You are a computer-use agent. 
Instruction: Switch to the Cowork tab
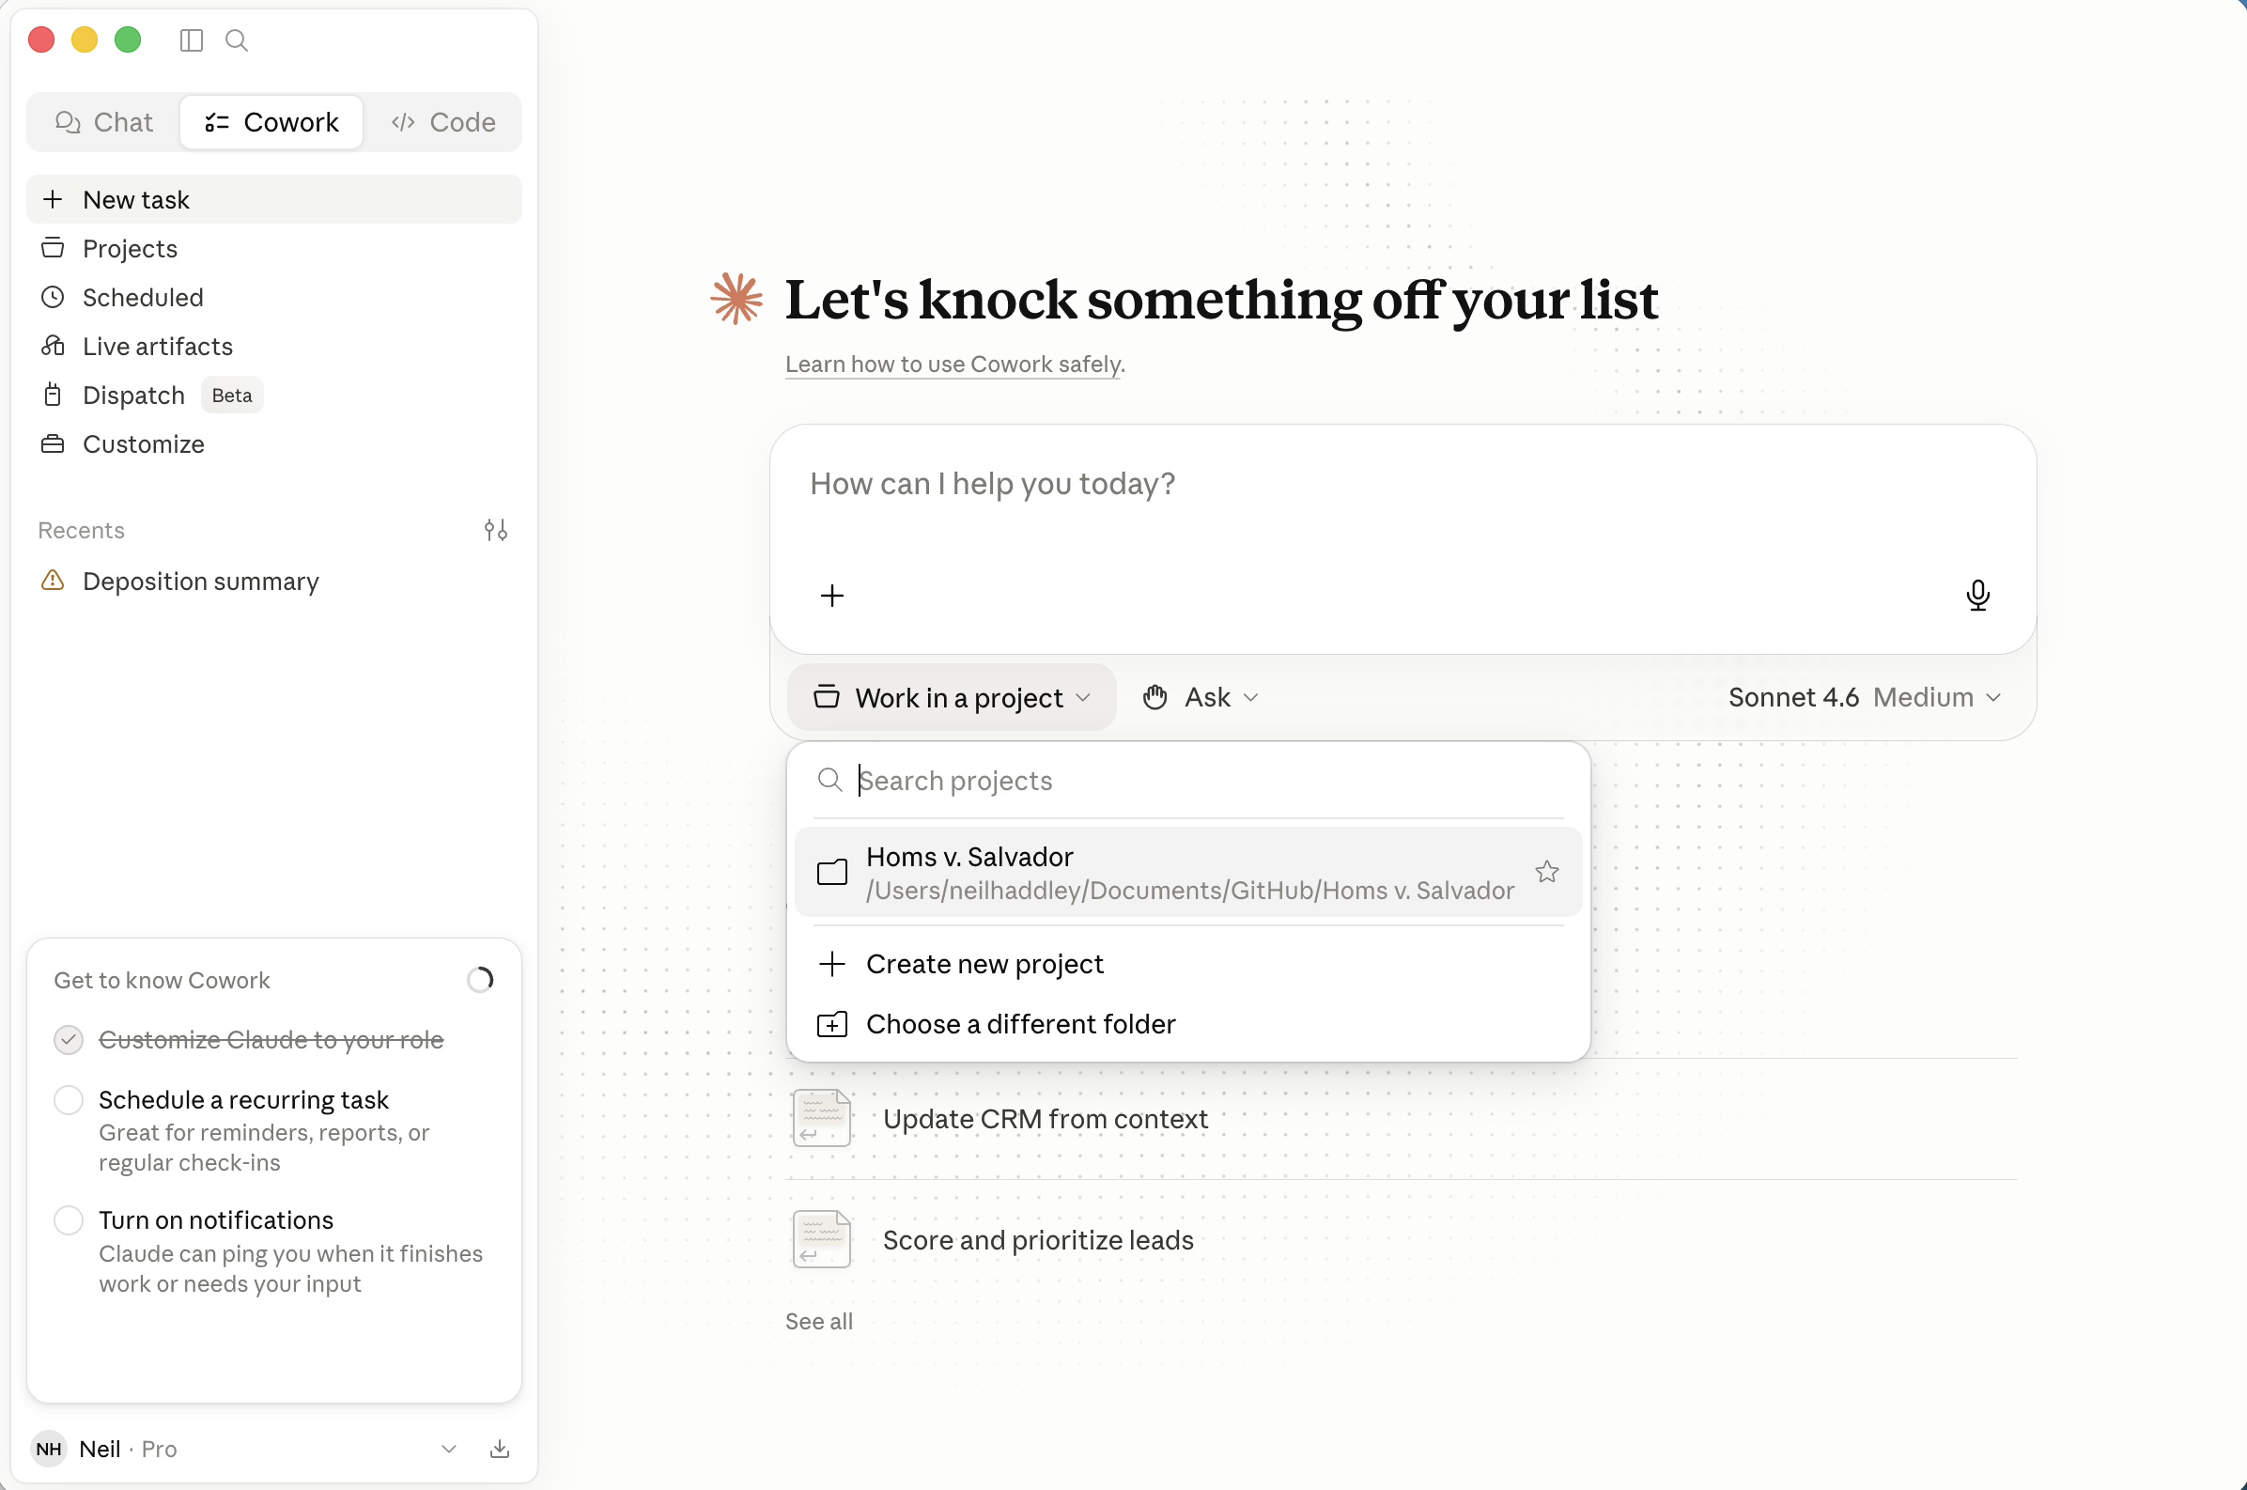pos(271,121)
